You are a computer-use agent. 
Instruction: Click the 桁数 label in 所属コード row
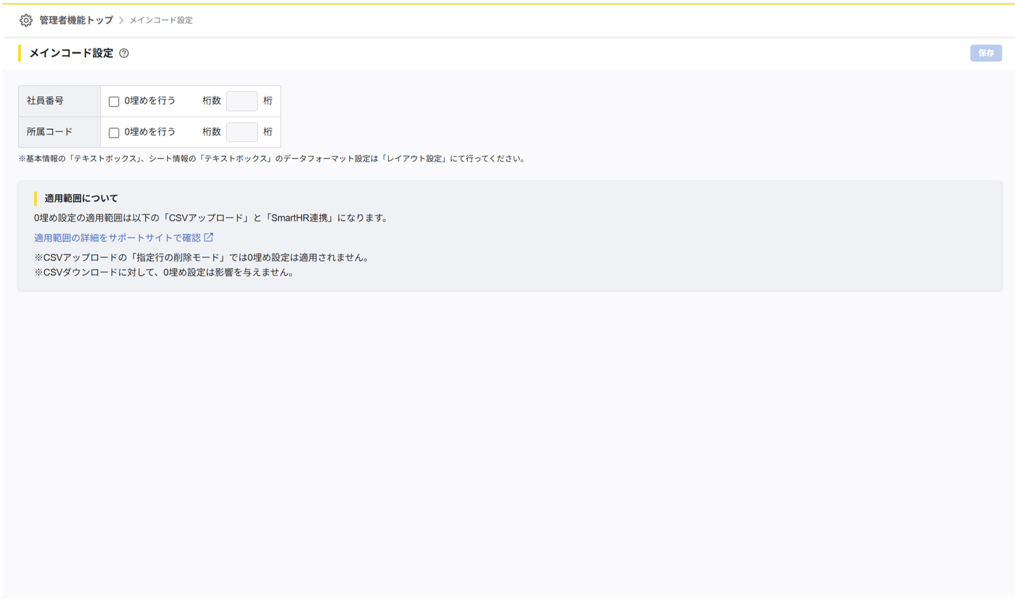point(212,132)
